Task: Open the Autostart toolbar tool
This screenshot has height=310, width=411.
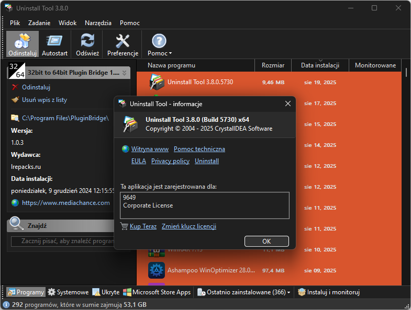Action: [54, 41]
